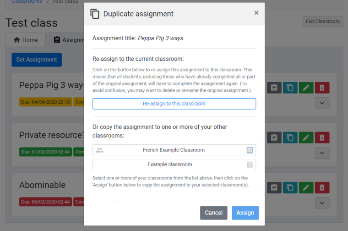Click the clipboard icon for Abominable assignment
Viewport: 348px width, 231px height.
click(274, 187)
